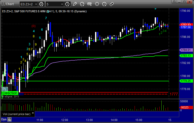This screenshot has height=123, width=194.
Task: Click the bar replay play icon
Action: [97, 4]
